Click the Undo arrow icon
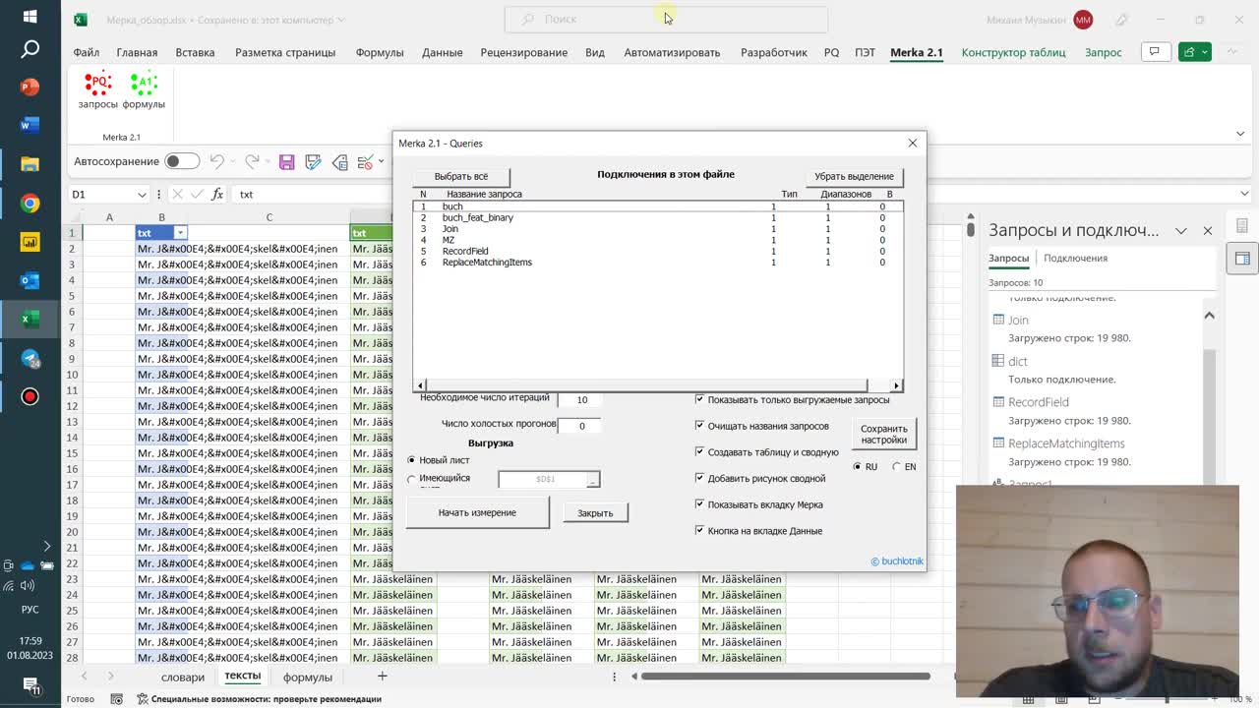 (x=216, y=161)
